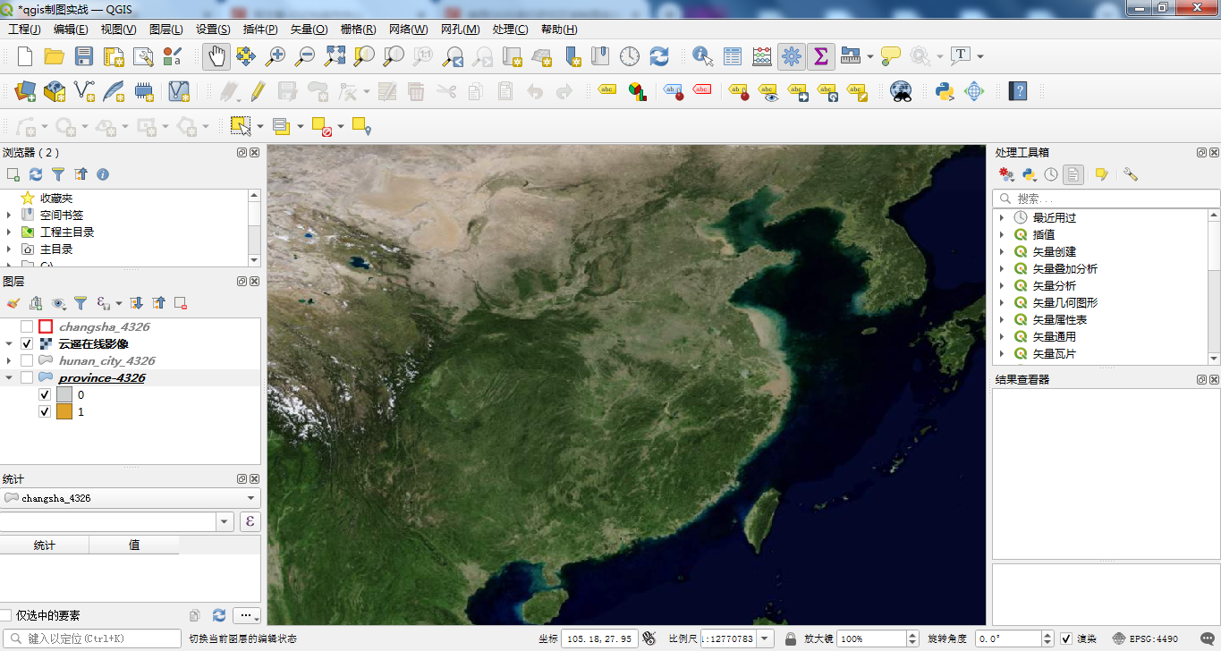Expand the 工程主目录 browser item
Image resolution: width=1221 pixels, height=651 pixels.
9,232
